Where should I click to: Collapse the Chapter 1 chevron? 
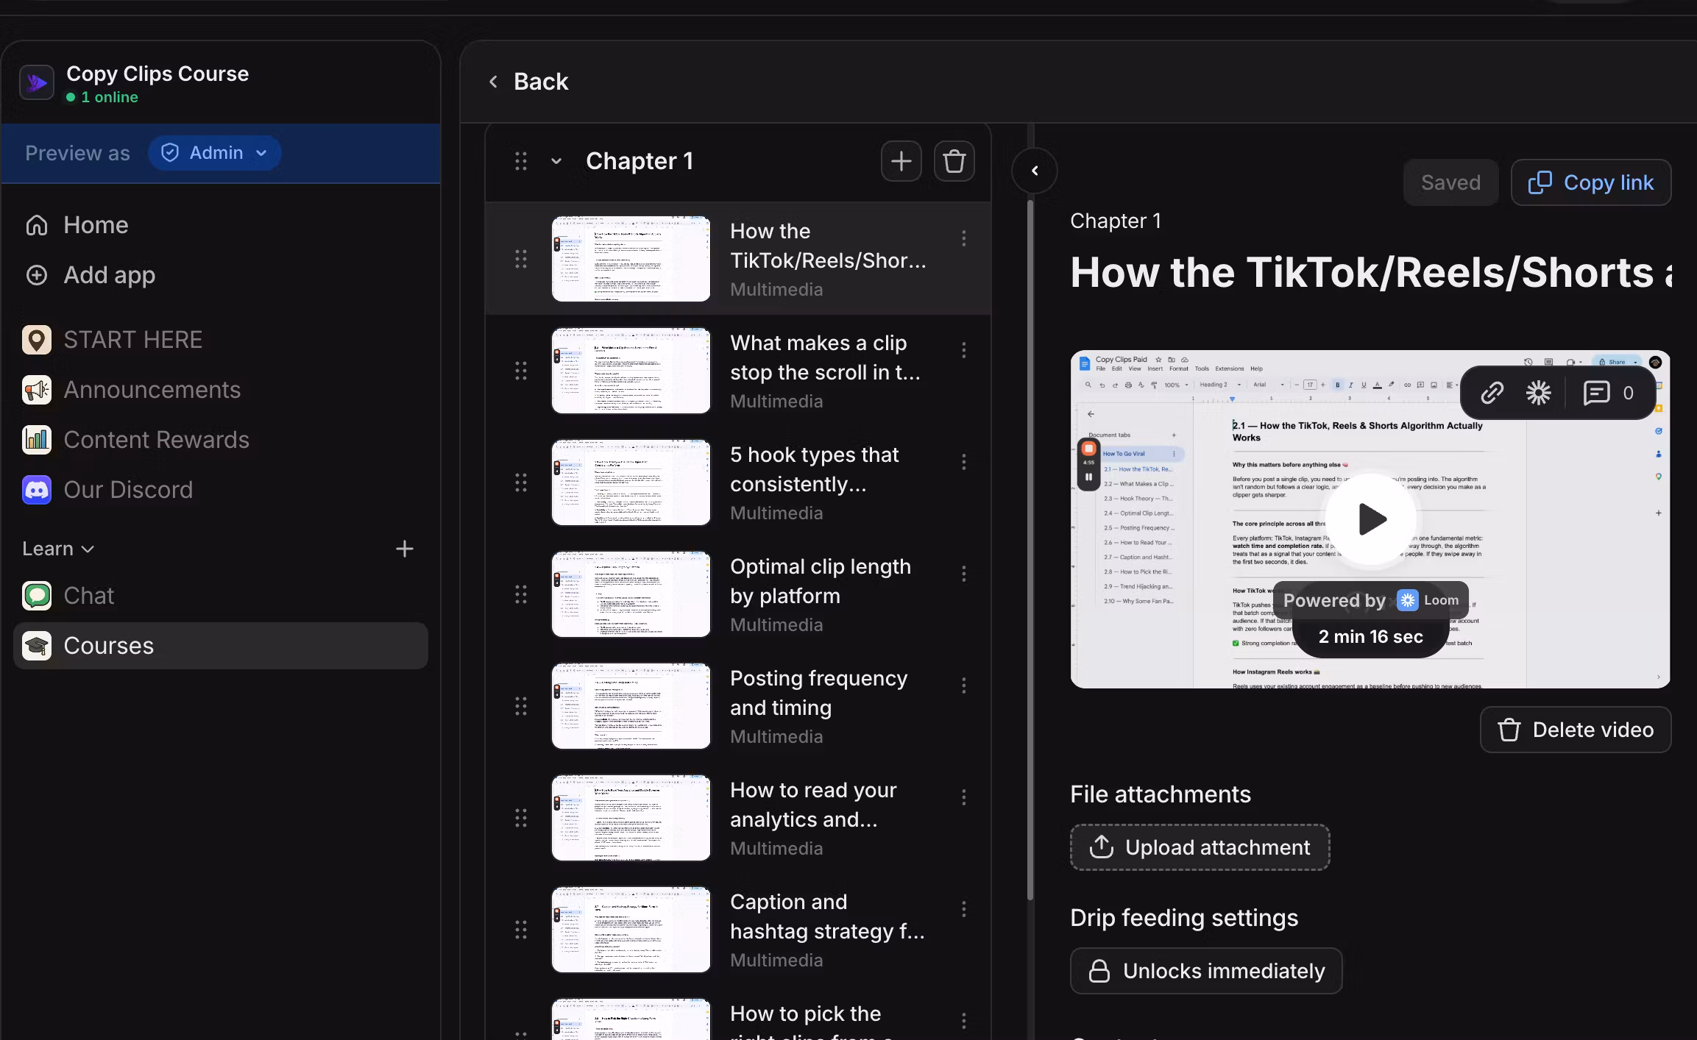tap(556, 161)
